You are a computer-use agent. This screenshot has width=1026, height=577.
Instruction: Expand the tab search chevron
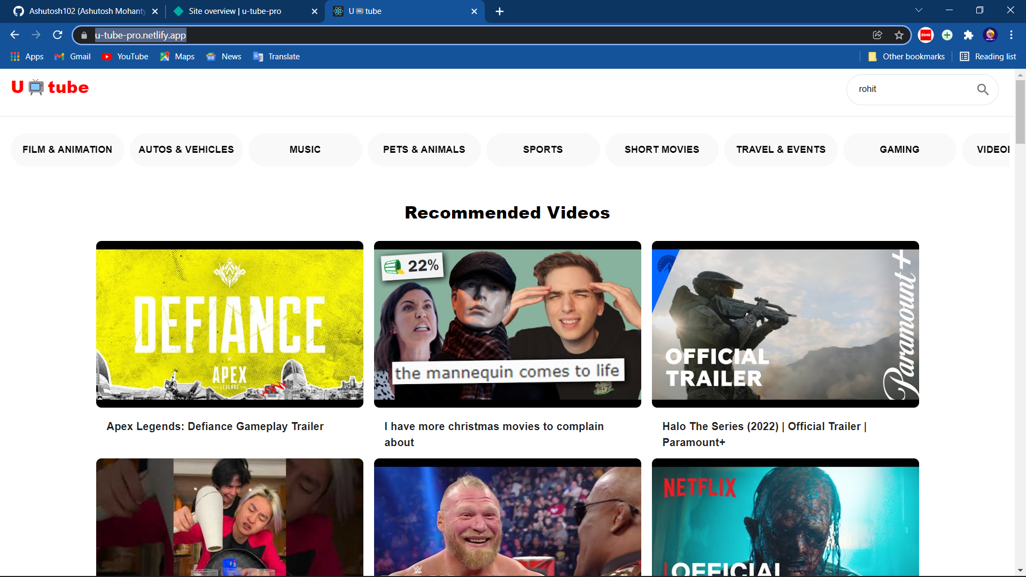[919, 10]
